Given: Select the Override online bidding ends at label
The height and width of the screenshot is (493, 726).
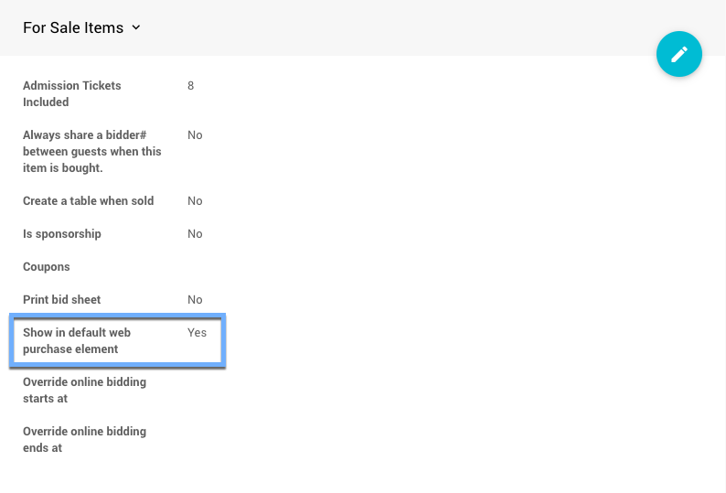Looking at the screenshot, I should [84, 439].
